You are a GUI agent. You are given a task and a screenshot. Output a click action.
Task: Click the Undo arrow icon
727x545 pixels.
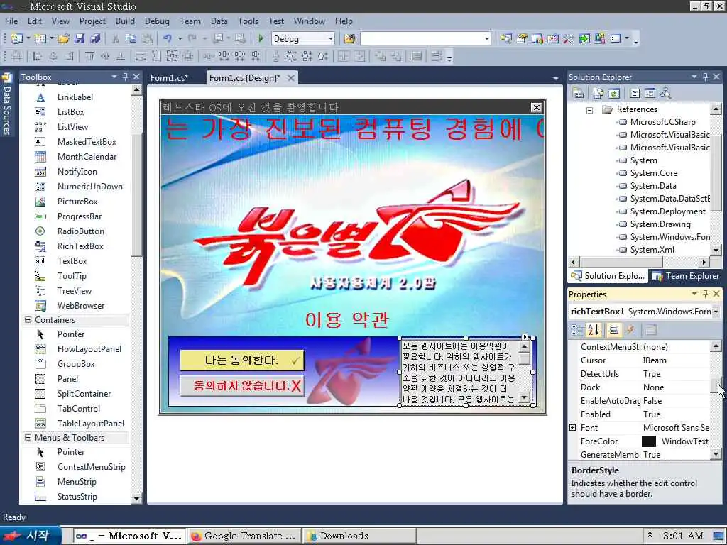pyautogui.click(x=168, y=38)
